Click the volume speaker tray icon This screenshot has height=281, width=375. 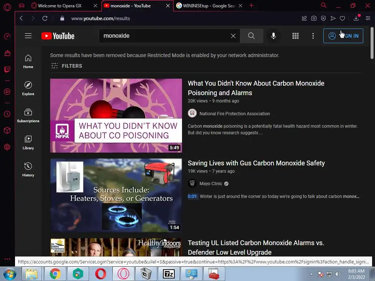click(x=338, y=274)
